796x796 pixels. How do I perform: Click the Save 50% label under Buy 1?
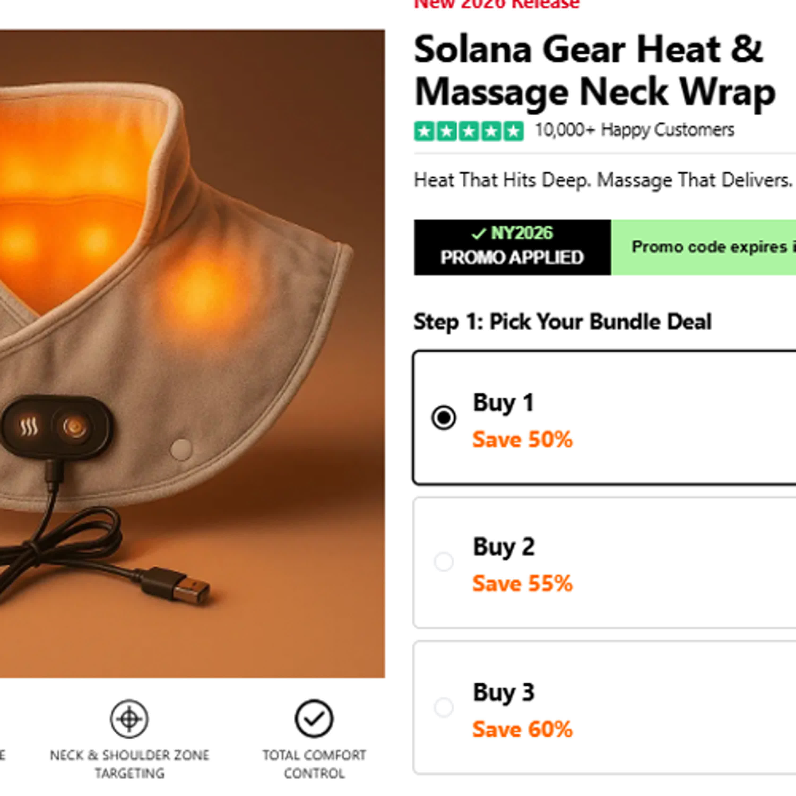522,439
